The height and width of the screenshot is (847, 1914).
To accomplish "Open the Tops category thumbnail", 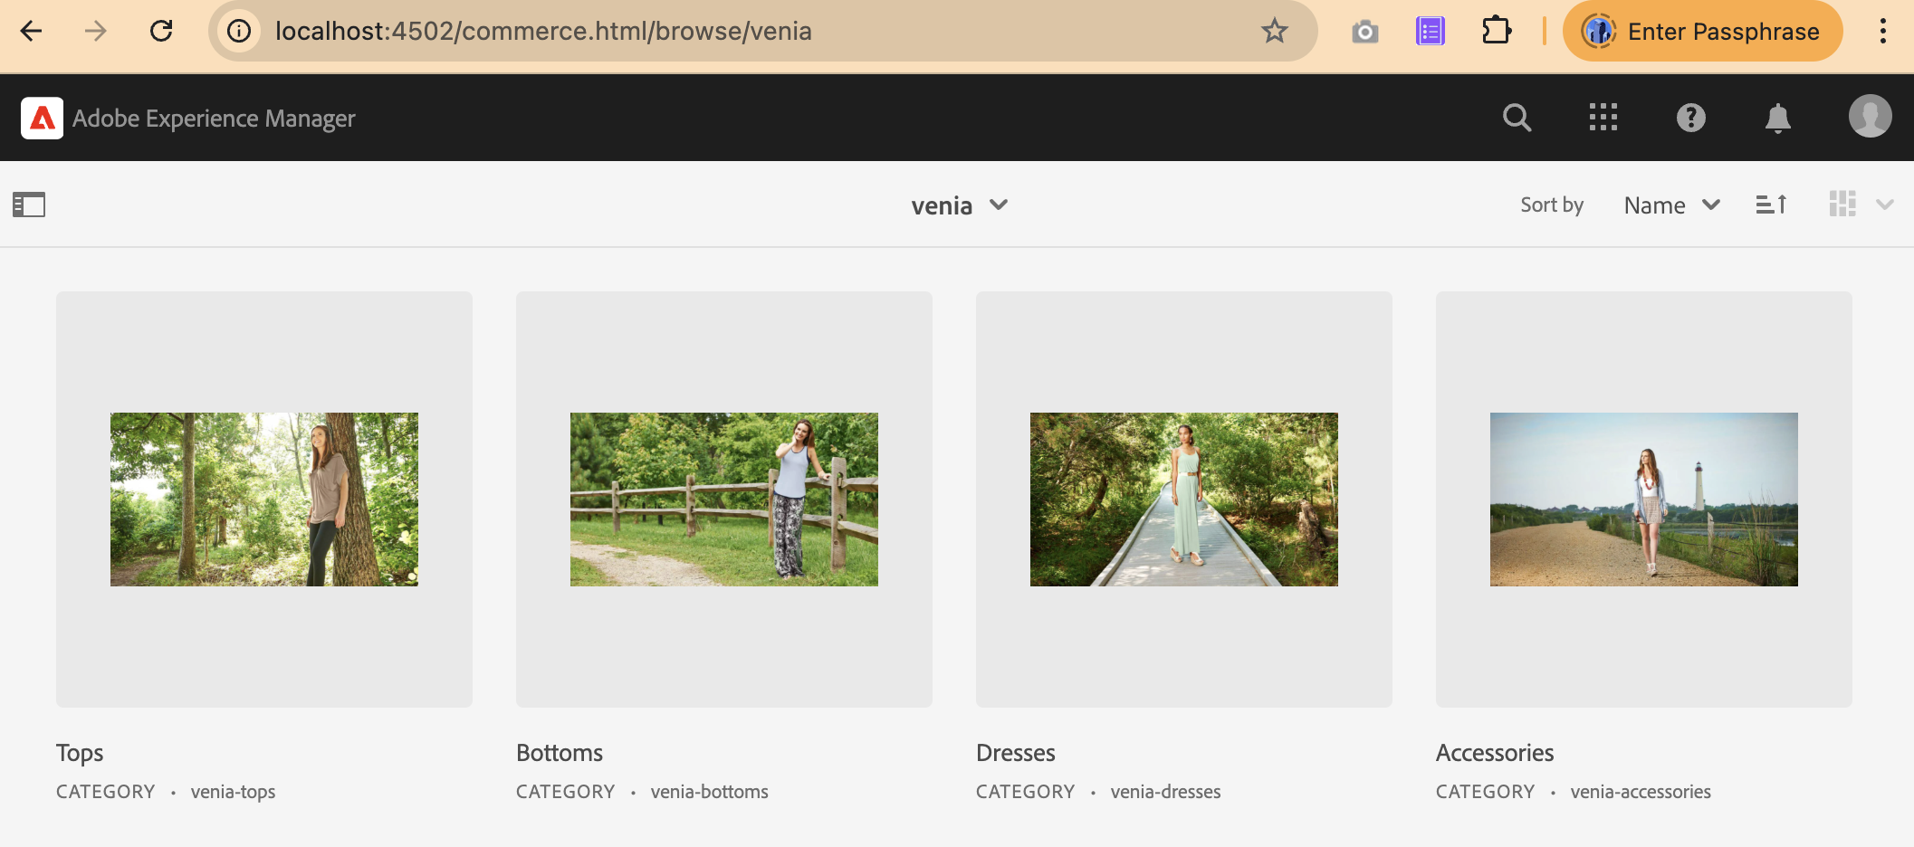I will [264, 500].
